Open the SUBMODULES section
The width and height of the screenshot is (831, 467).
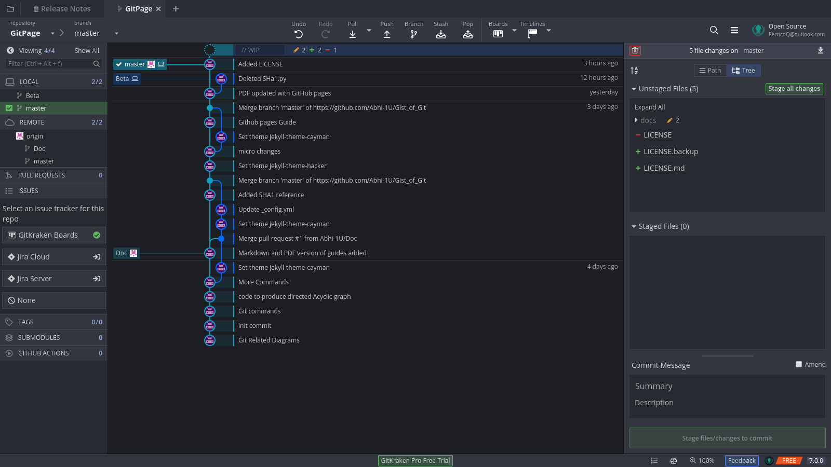(53, 337)
